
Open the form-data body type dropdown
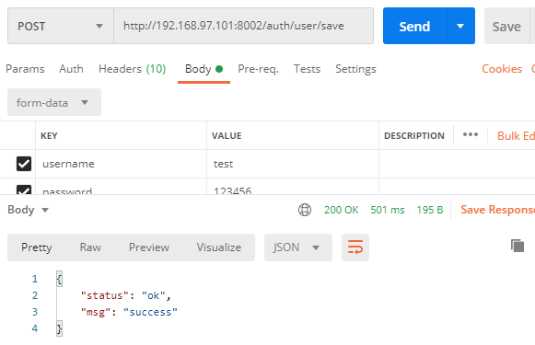(54, 102)
